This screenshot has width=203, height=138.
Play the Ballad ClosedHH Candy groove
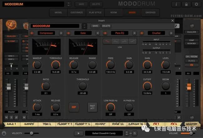(x=79, y=133)
